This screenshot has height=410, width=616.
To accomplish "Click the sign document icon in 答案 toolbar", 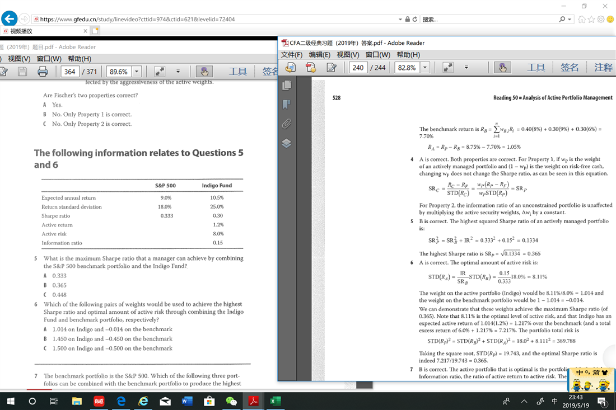I will click(x=331, y=68).
